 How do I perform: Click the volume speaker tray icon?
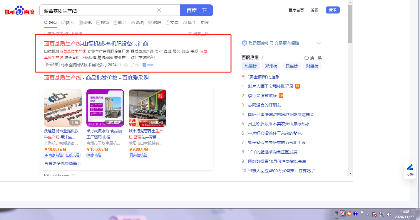click(x=389, y=214)
